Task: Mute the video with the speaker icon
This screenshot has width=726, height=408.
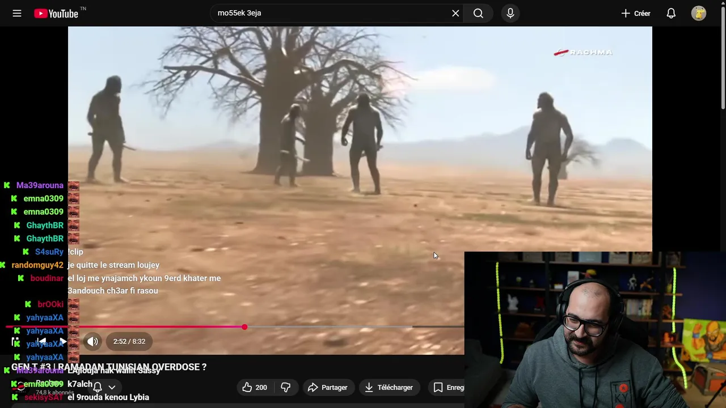Action: [92, 341]
